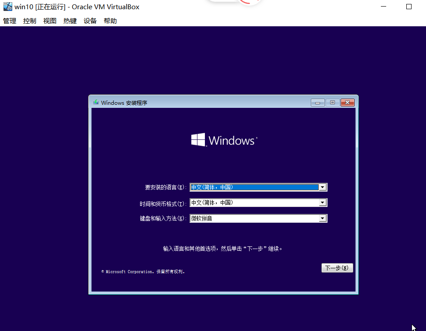Click the 输入语言和其他首选项 instruction text
Viewport: 426px width, 331px height.
222,249
